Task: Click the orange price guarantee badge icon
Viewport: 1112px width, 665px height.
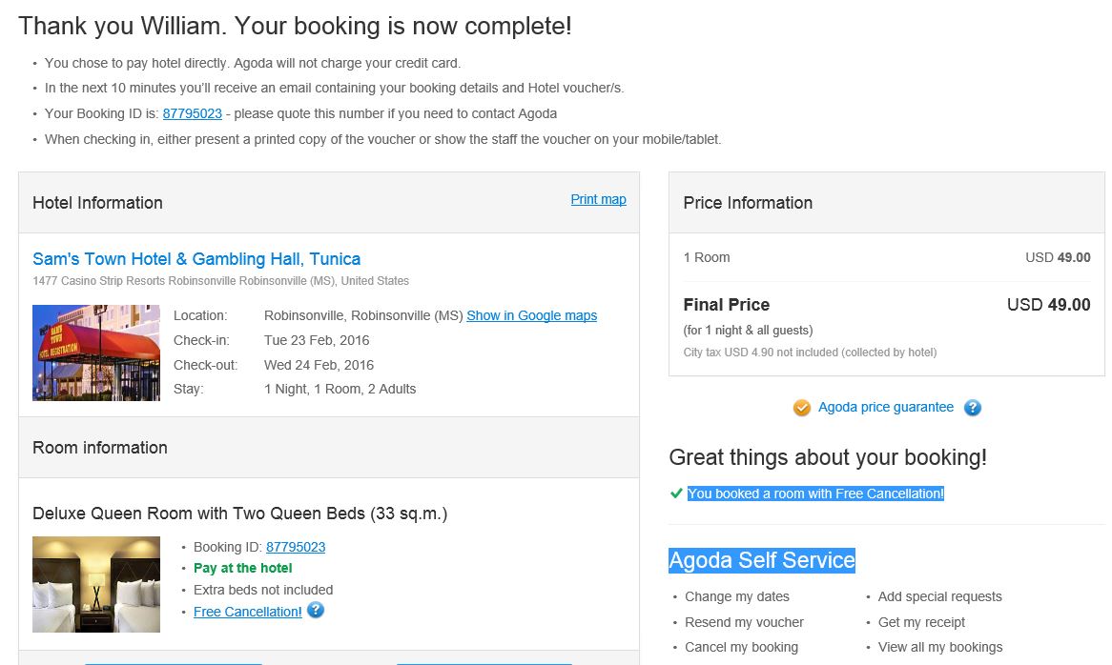Action: [801, 408]
